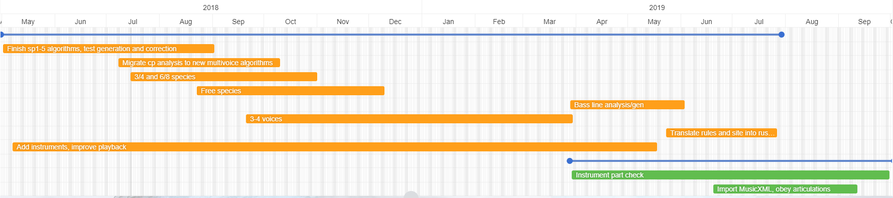Open 'Import MusicXML, obey articulations' task
This screenshot has height=198, width=893.
[x=785, y=189]
